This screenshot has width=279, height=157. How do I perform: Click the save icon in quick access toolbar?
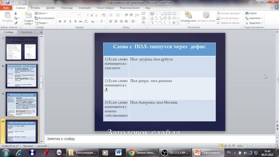click(8, 3)
